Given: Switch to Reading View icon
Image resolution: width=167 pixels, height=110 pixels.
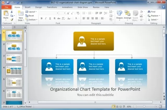Looking at the screenshot, I should [x=121, y=107].
